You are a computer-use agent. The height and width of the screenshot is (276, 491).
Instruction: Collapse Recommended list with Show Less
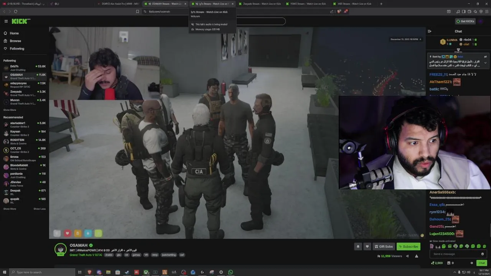pos(40,209)
